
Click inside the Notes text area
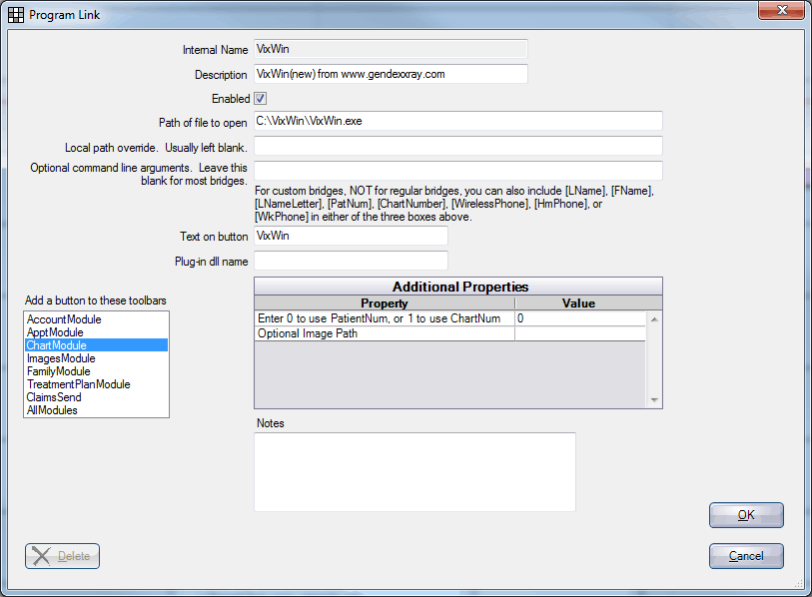(414, 472)
